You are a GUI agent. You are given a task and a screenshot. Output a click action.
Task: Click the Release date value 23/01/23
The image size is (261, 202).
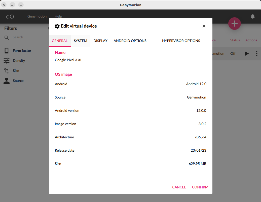click(198, 150)
